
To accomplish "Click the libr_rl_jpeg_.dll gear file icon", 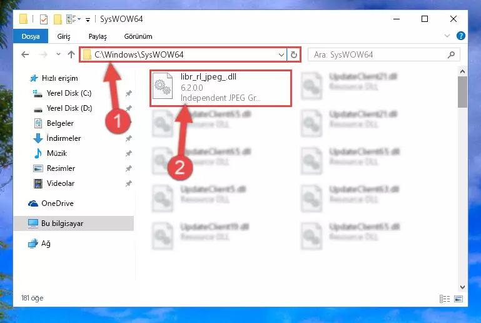I will 163,86.
